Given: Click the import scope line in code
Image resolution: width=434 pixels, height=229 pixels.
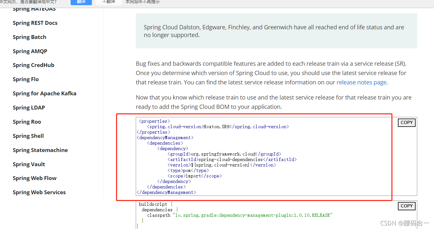Looking at the screenshot, I should click(x=195, y=176).
